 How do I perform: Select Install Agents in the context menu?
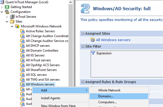tap(51, 98)
